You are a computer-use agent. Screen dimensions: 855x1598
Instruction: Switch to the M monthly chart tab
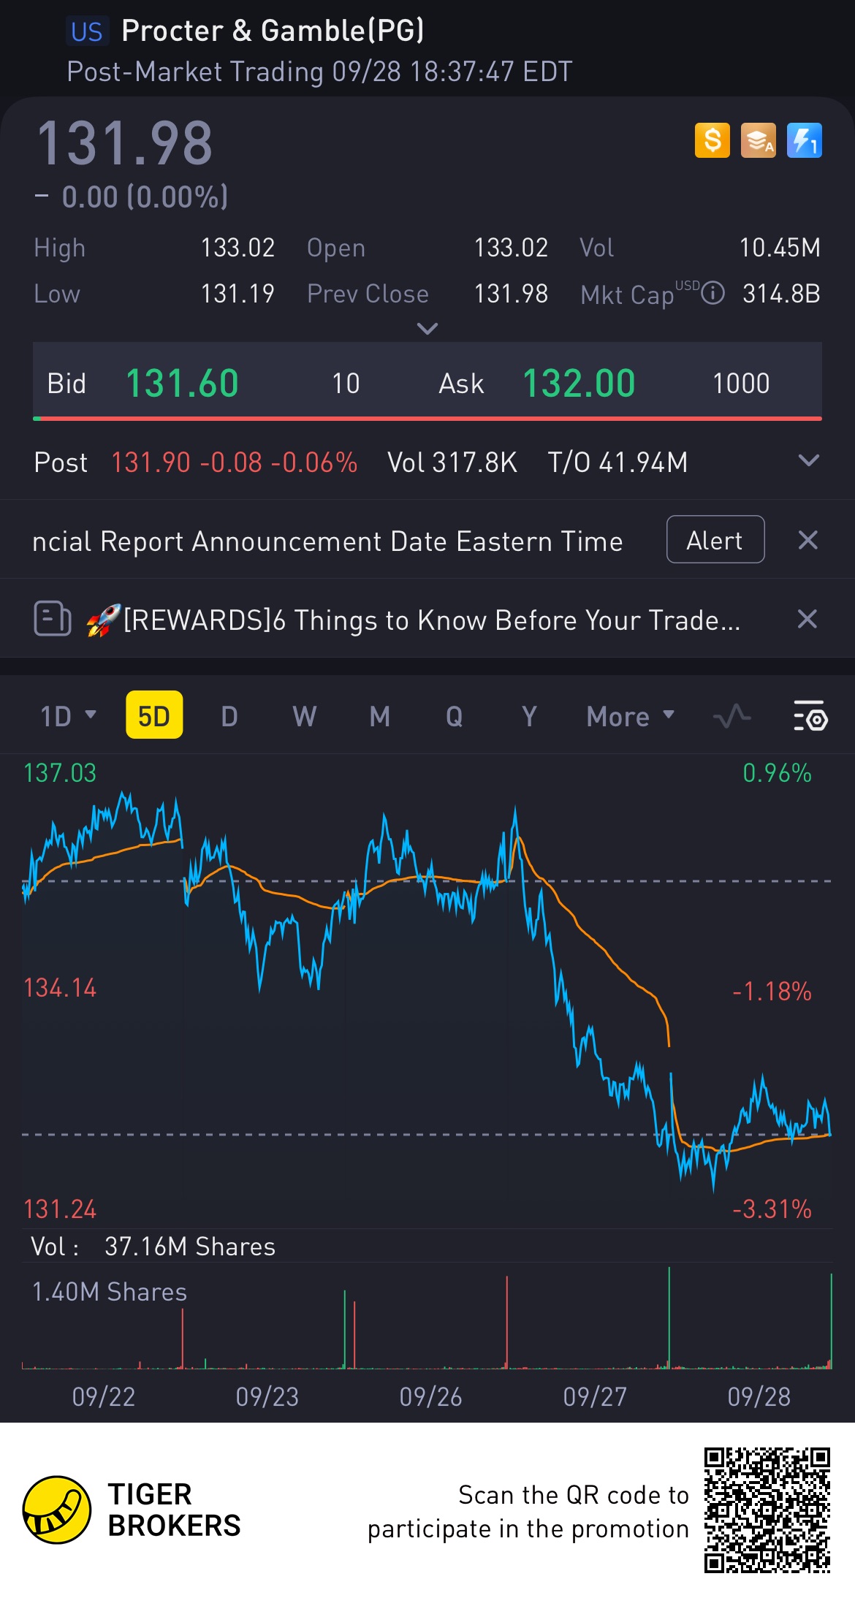[x=379, y=716]
